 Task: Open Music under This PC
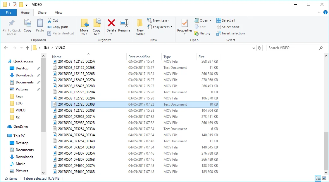(20, 164)
